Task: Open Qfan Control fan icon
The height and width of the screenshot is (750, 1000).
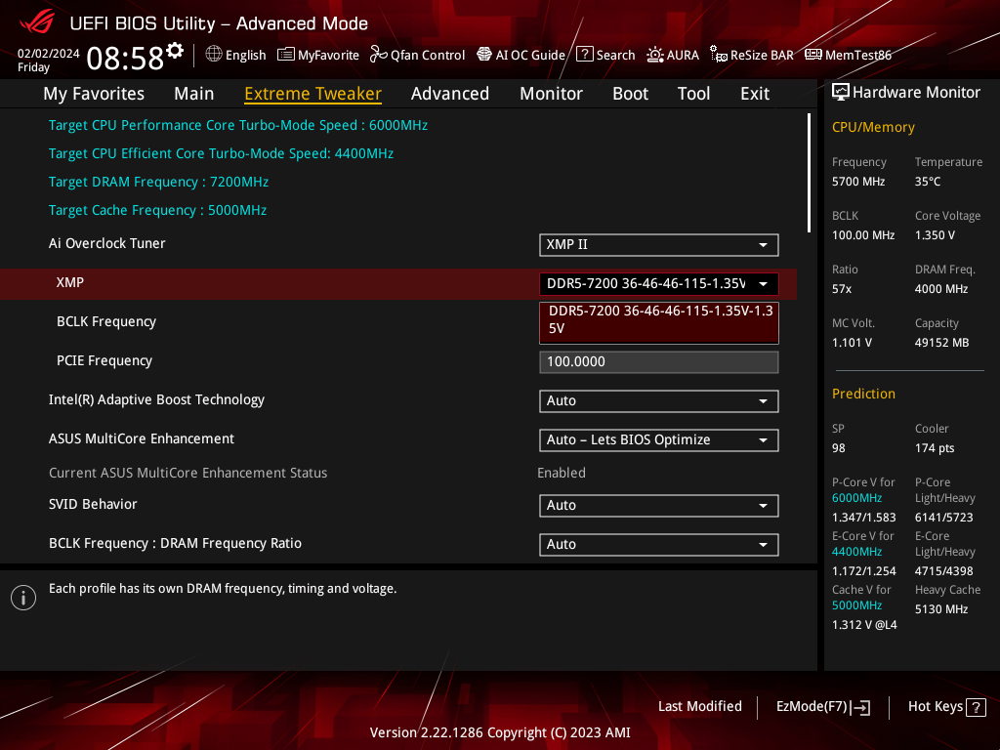Action: coord(378,55)
